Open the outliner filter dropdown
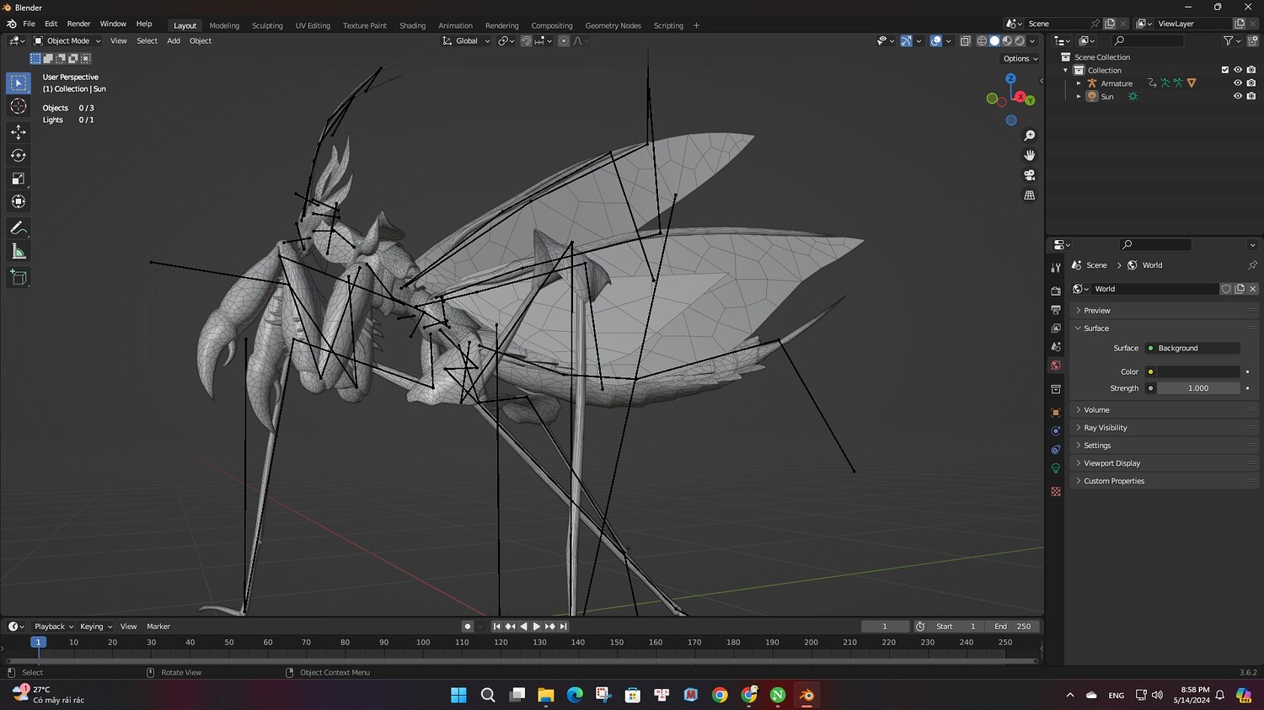 pos(1231,40)
